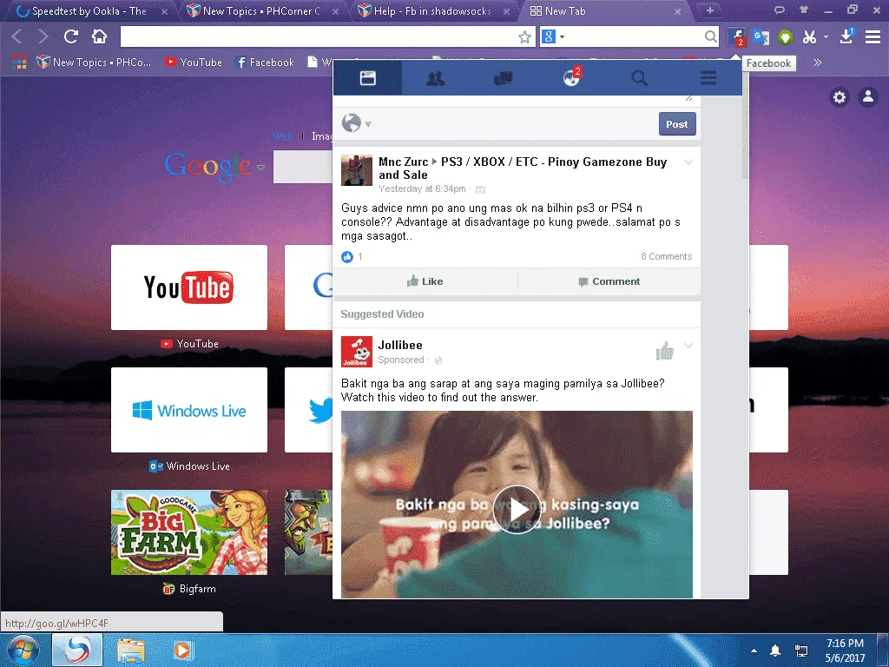Image resolution: width=889 pixels, height=667 pixels.
Task: Click the back navigation arrow
Action: click(x=16, y=36)
